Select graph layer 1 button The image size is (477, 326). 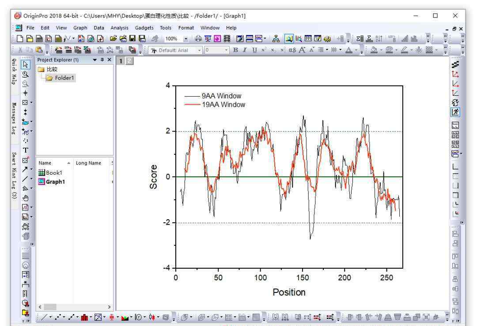121,61
